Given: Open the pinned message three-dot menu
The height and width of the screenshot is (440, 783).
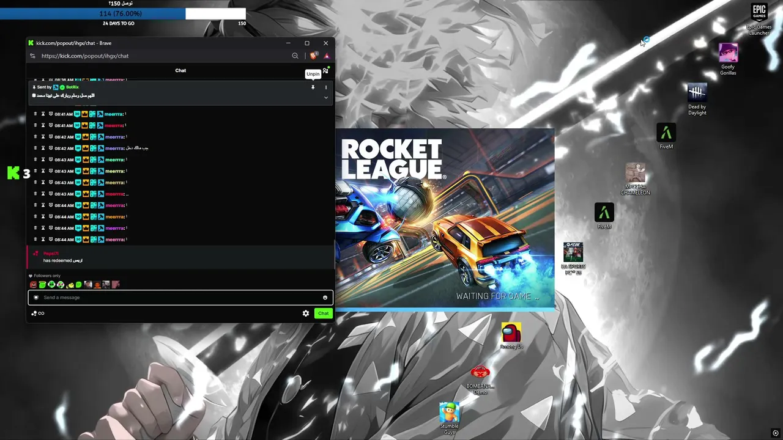Looking at the screenshot, I should tap(325, 87).
